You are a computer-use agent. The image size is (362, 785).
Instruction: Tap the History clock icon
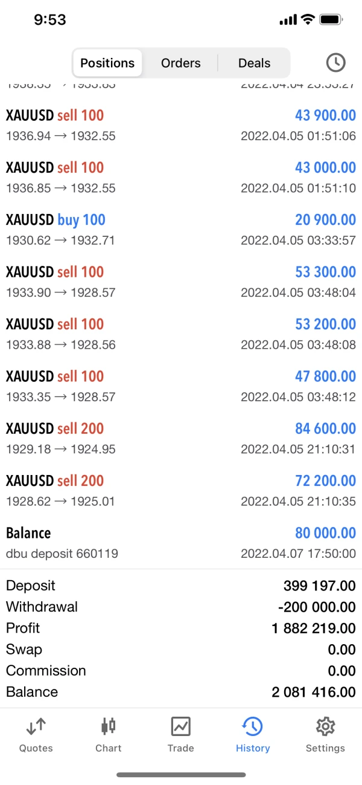[252, 726]
